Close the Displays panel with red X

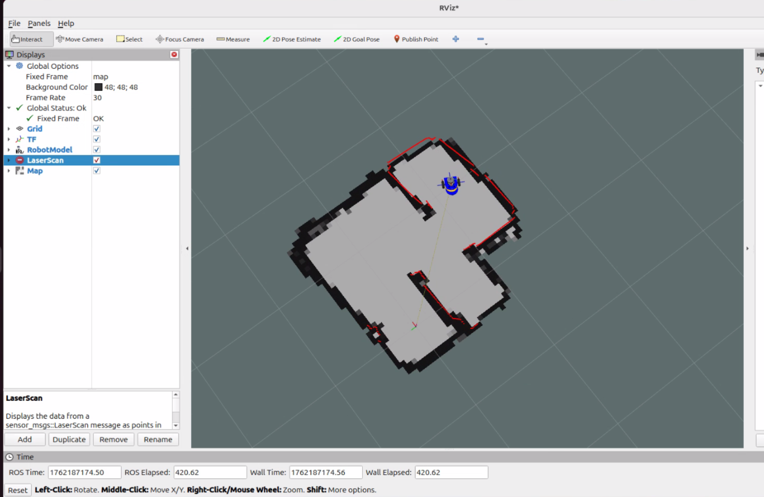[x=174, y=54]
